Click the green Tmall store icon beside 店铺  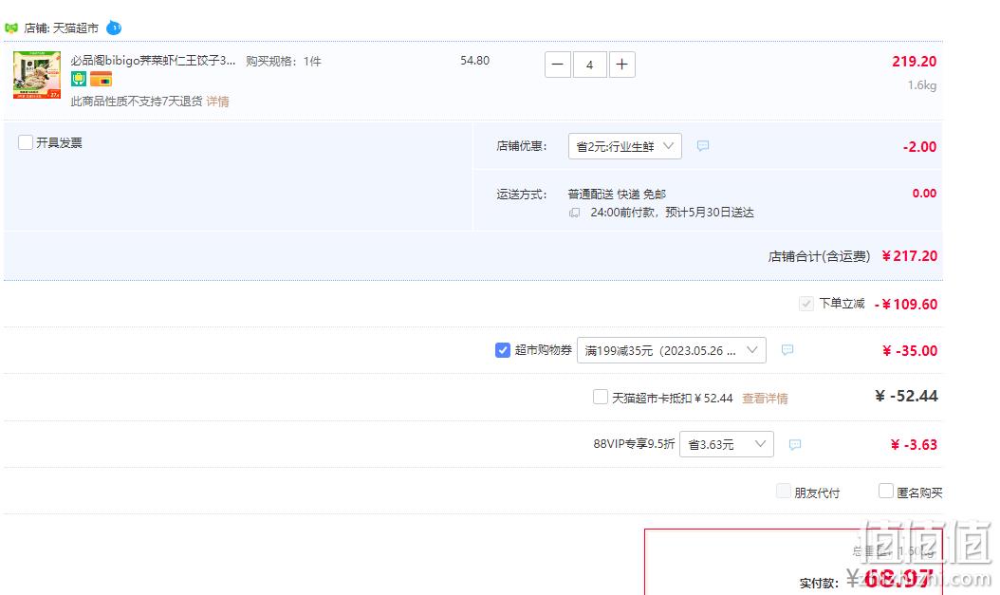coord(11,28)
